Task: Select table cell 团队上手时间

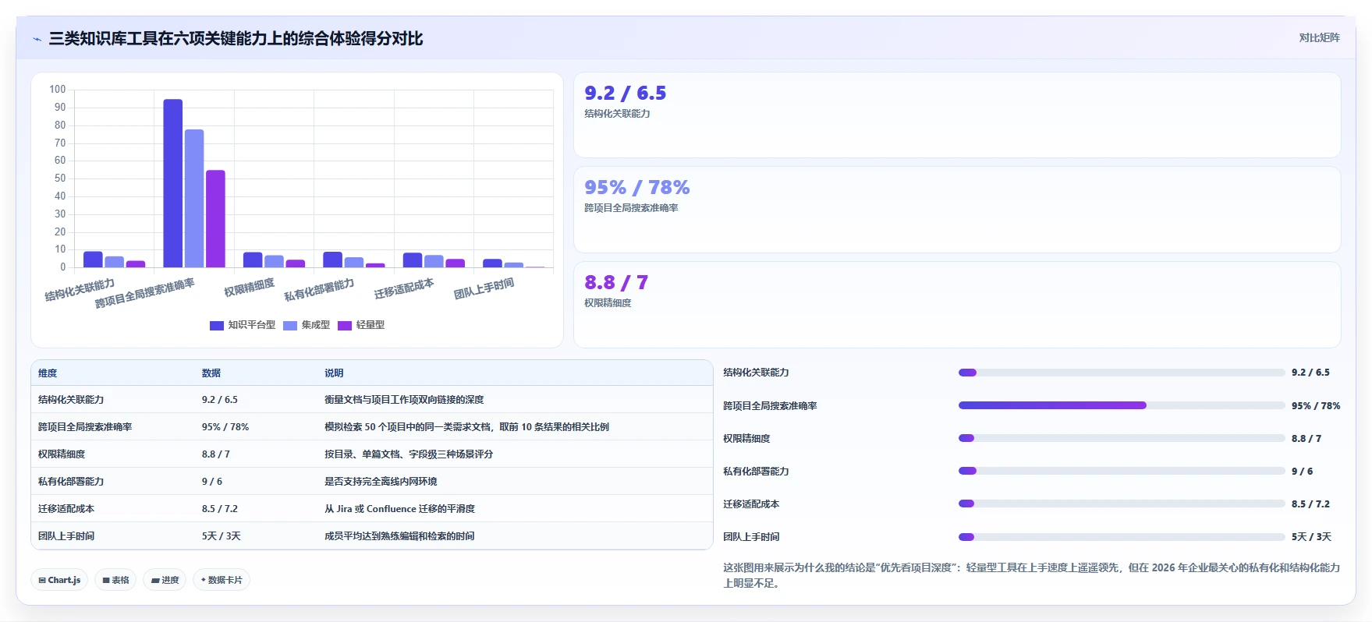Action: pyautogui.click(x=66, y=536)
